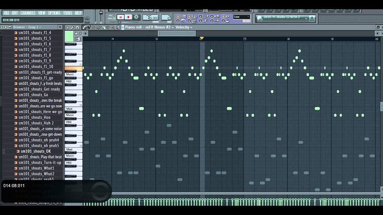The width and height of the screenshot is (383, 215).
Task: Open the VIEW menu
Action: tap(42, 13)
